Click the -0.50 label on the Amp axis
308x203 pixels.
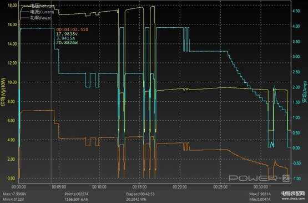pyautogui.click(x=296, y=163)
